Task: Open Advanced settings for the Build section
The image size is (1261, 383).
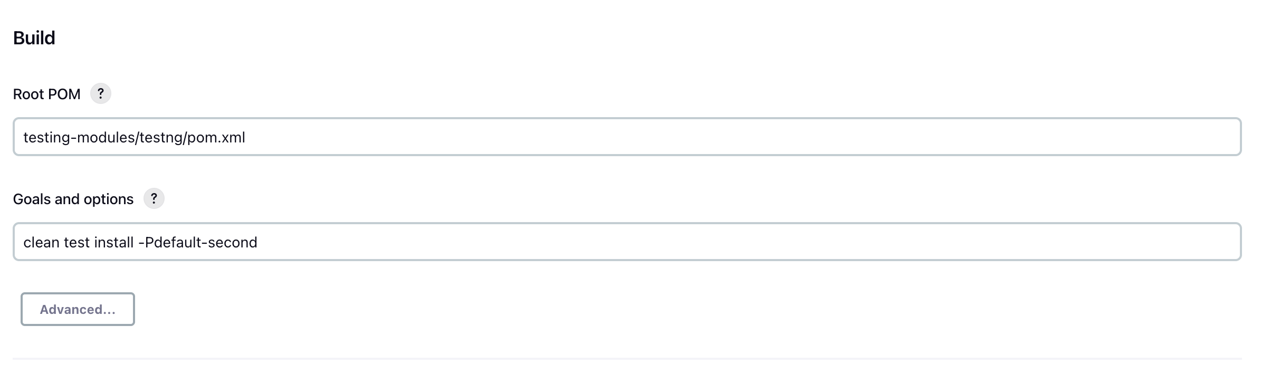Action: tap(77, 310)
